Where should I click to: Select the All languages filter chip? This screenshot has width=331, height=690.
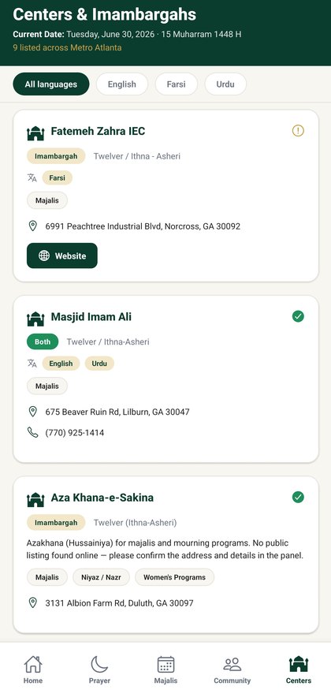coord(51,84)
